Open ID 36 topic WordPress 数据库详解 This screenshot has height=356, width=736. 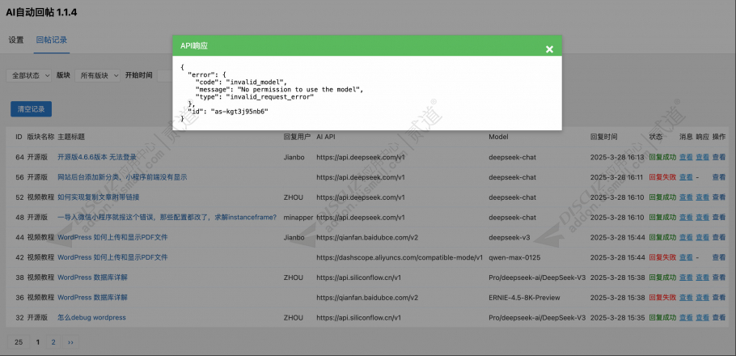click(x=92, y=297)
